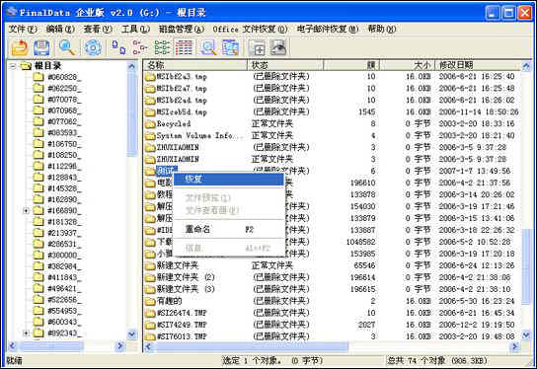The width and height of the screenshot is (537, 369).
Task: Open the Office 文件恢复 menu
Action: (250, 29)
